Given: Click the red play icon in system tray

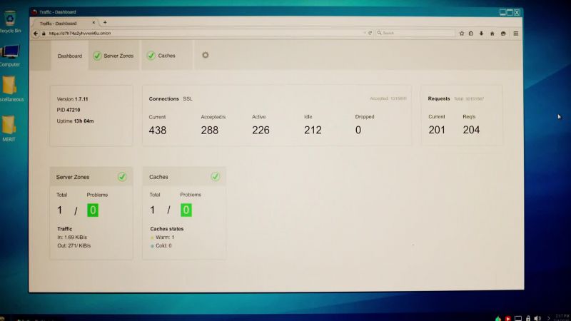Looking at the screenshot, I should (x=507, y=318).
